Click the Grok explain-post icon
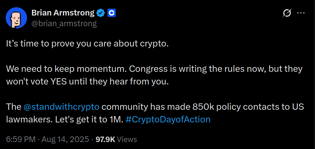 287,13
